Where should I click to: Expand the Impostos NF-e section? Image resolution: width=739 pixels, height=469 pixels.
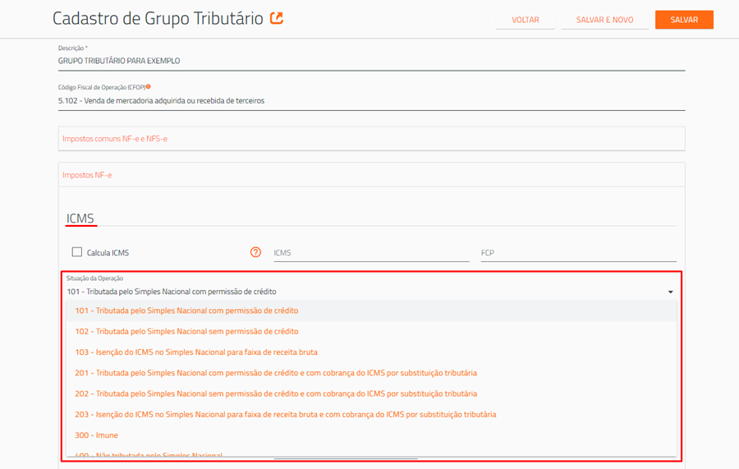tap(371, 175)
